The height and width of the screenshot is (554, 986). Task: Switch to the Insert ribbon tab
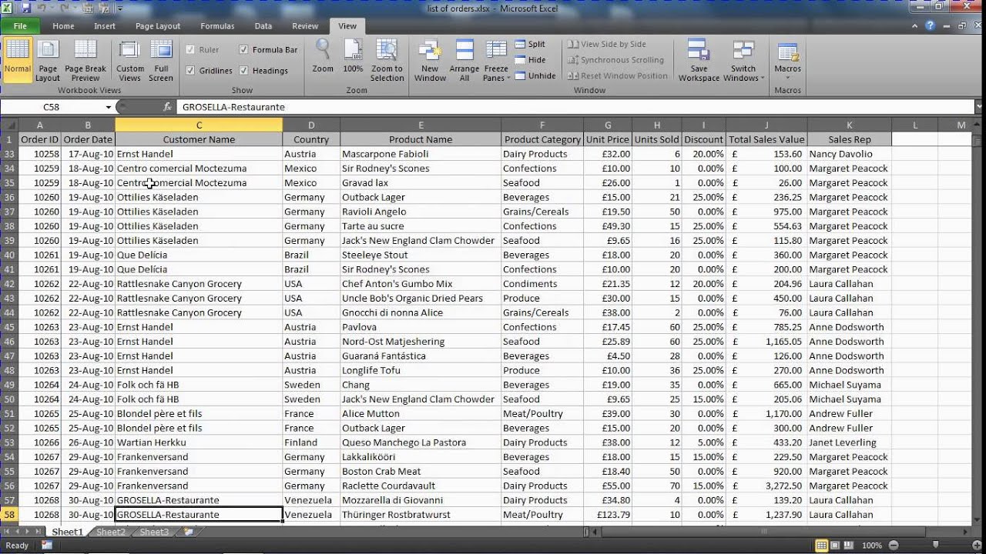[x=105, y=26]
